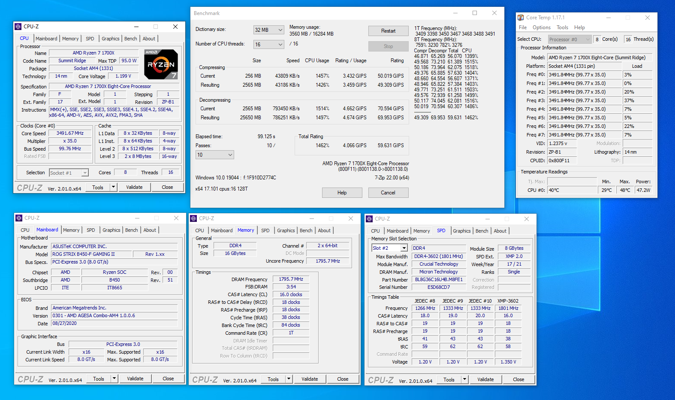Image resolution: width=675 pixels, height=400 pixels.
Task: Click the CPU-Z title icon in Mainboard window
Action: coord(19,218)
